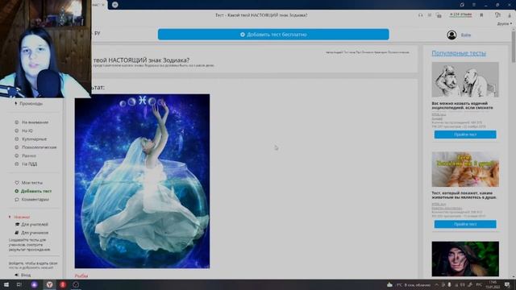
Task: Open 'Психологические' test category
Action: pos(40,147)
